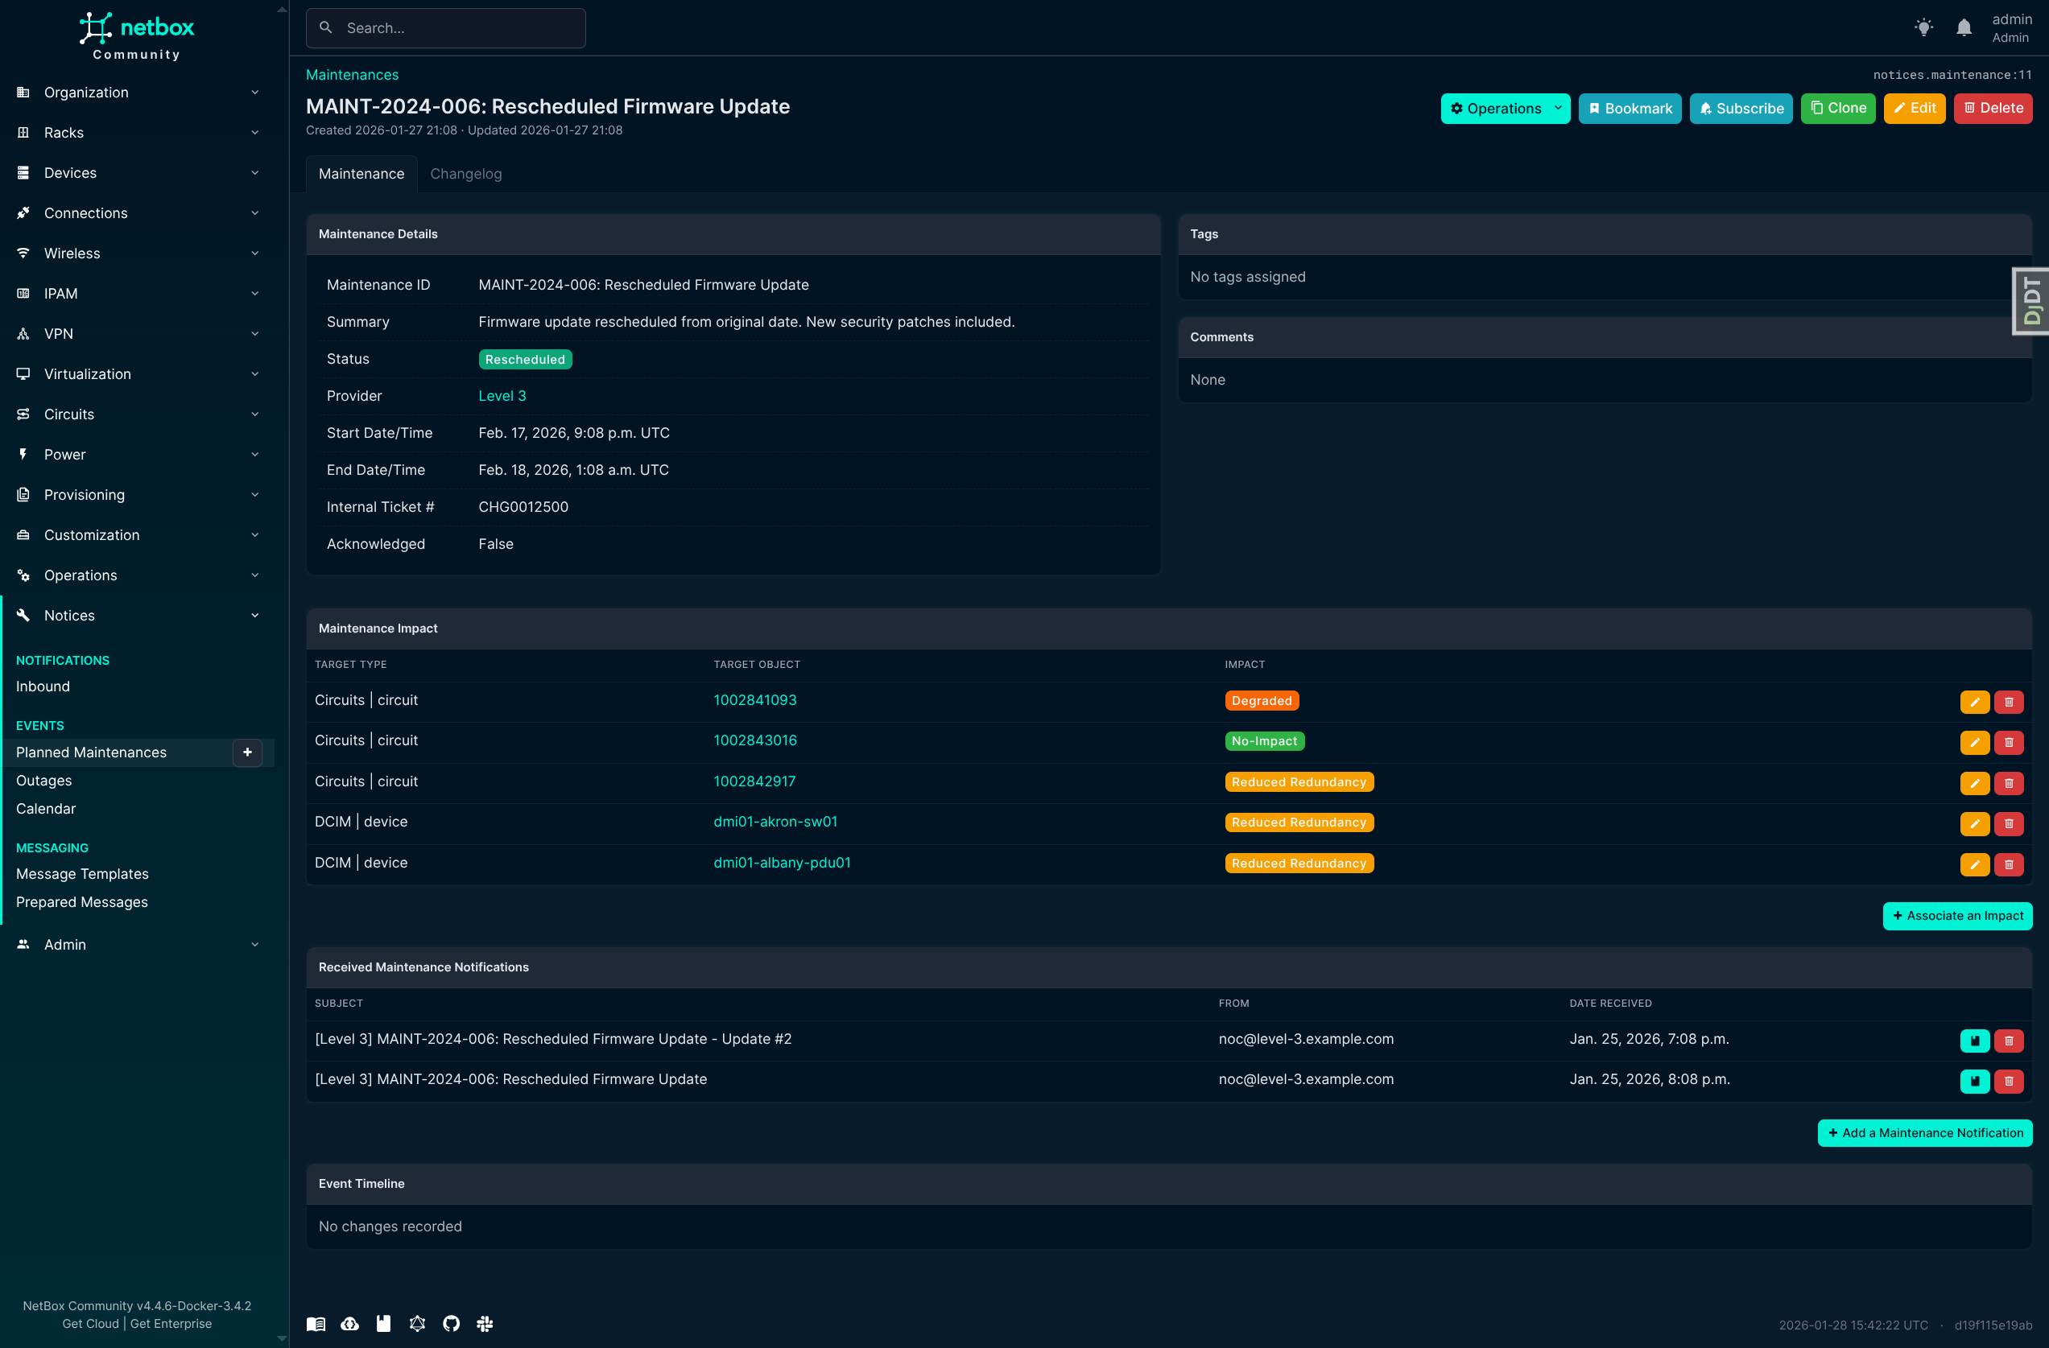
Task: Click the GitHub icon in the footer
Action: [x=451, y=1323]
